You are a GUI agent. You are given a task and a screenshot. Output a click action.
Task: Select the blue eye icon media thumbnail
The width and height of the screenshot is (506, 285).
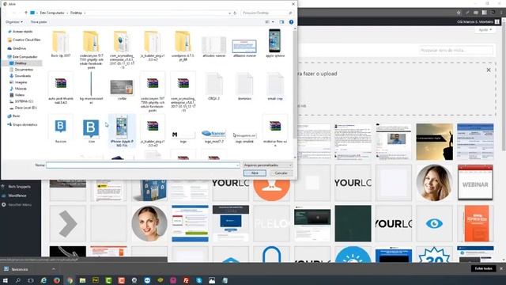434,223
